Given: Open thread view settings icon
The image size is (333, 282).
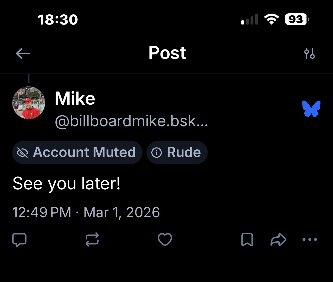Looking at the screenshot, I should tap(310, 54).
